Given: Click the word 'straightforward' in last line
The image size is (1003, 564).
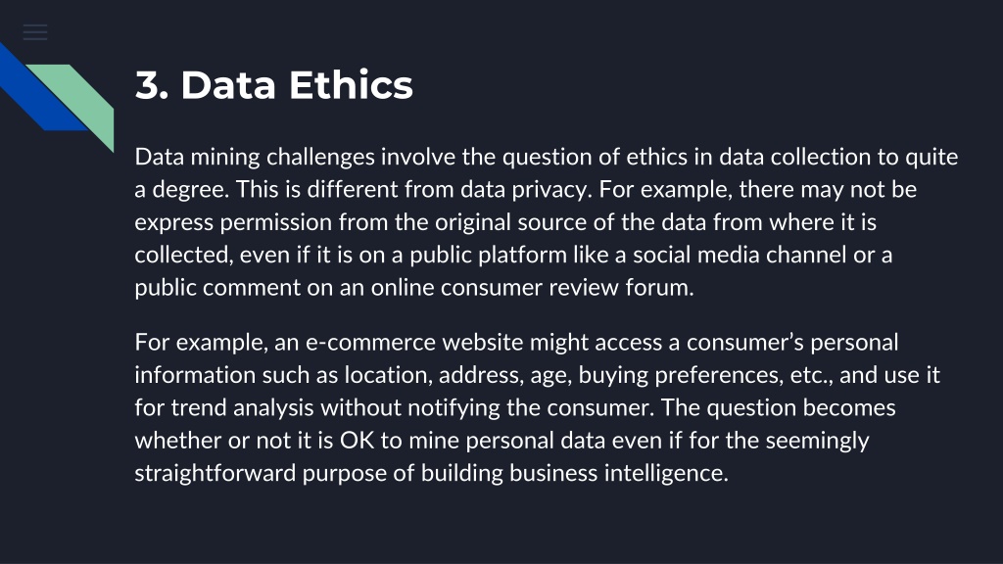Looking at the screenshot, I should click(215, 473).
